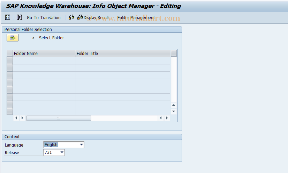Click right-side horizontal scroll-right arrow
288x173 pixels.
tap(167, 118)
